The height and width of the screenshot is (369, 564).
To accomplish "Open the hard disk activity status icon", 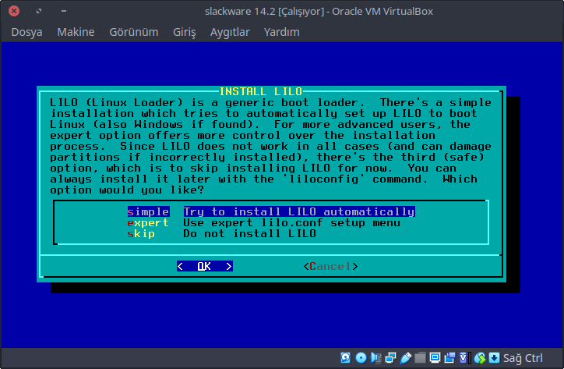I will pos(345,358).
